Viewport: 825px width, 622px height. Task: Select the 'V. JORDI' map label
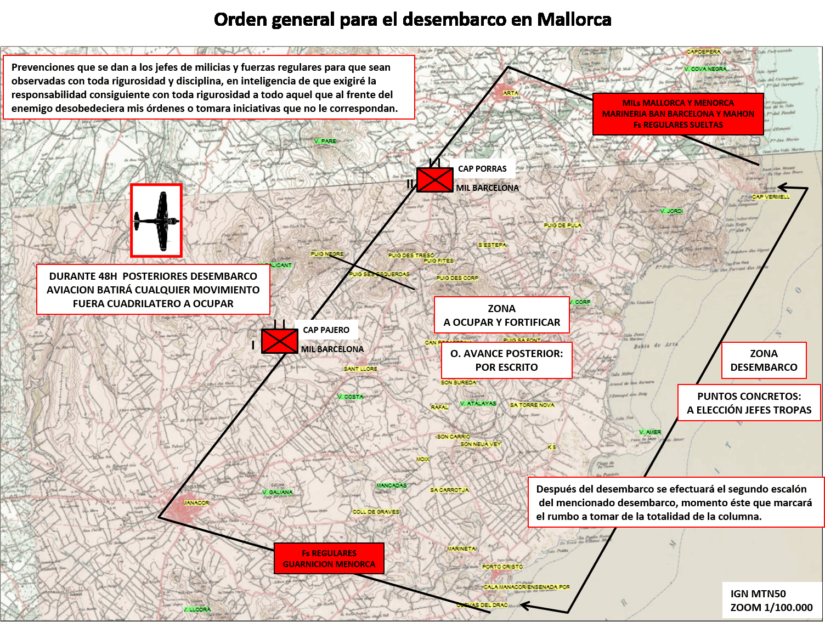[671, 211]
